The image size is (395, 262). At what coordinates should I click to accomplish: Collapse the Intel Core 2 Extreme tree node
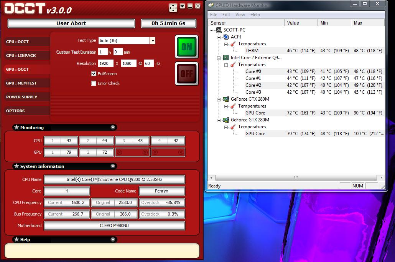[219, 58]
